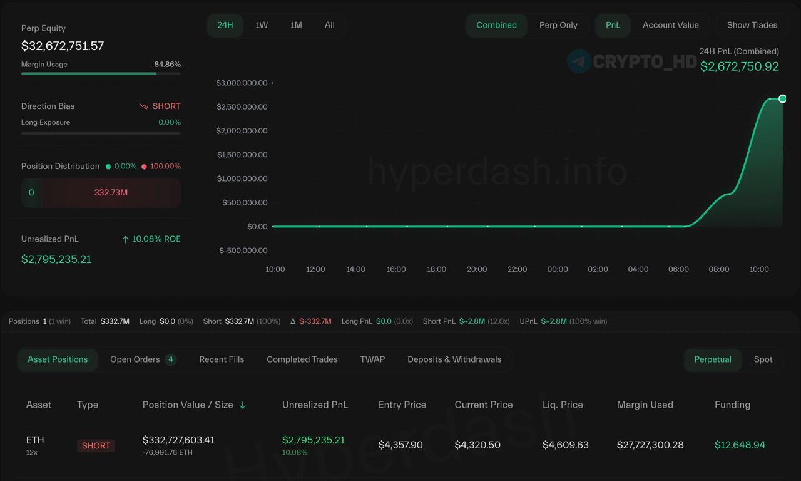801x481 pixels.
Task: Click the green dot in Position Distribution
Action: (x=108, y=167)
